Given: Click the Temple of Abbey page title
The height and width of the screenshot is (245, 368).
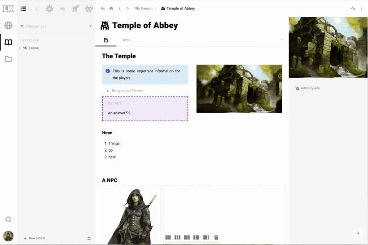Looking at the screenshot, I should [145, 25].
